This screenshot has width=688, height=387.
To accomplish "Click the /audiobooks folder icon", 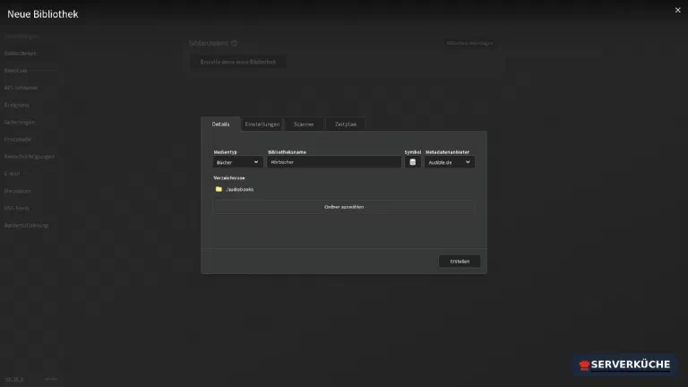I will click(219, 189).
